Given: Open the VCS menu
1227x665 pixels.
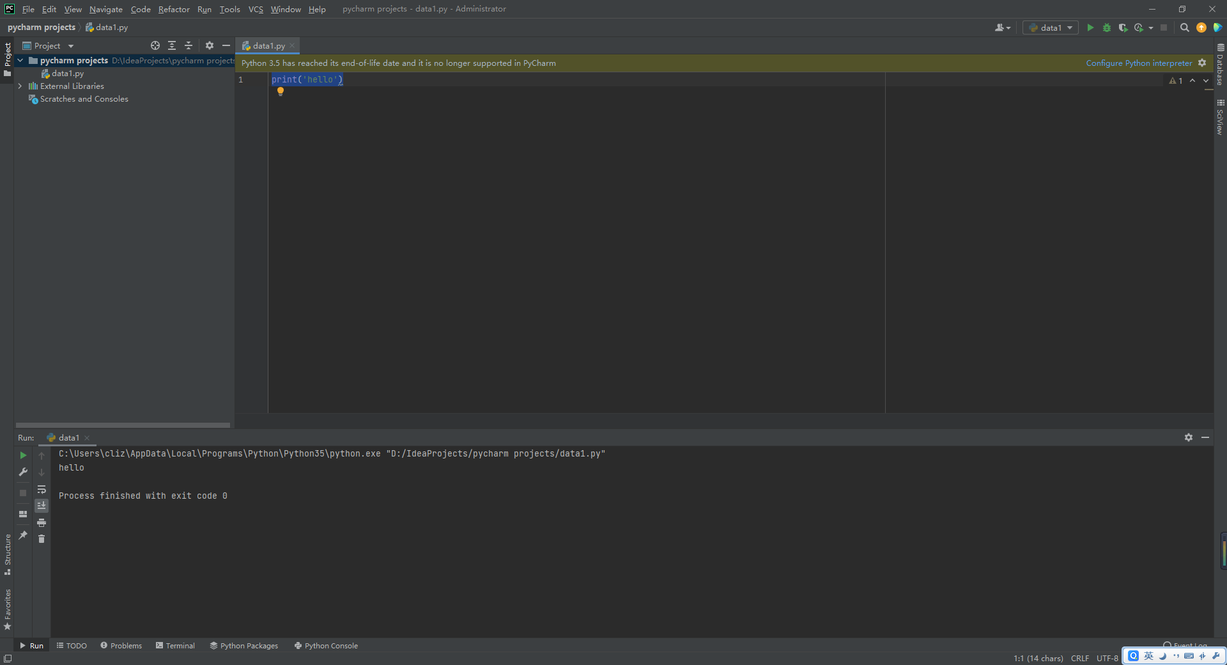Looking at the screenshot, I should click(x=256, y=9).
